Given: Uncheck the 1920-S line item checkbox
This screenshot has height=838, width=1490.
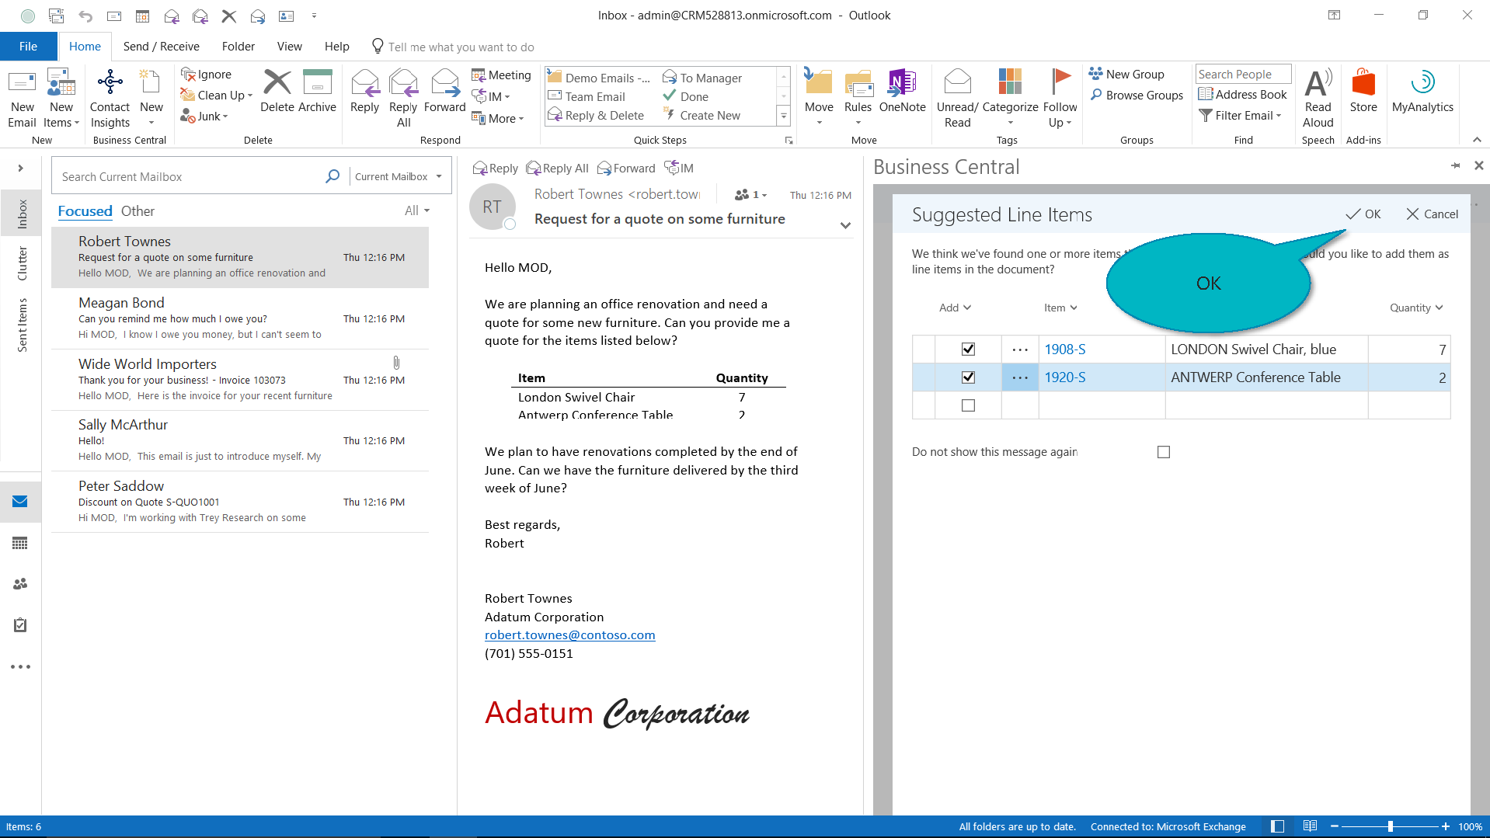Looking at the screenshot, I should [968, 377].
